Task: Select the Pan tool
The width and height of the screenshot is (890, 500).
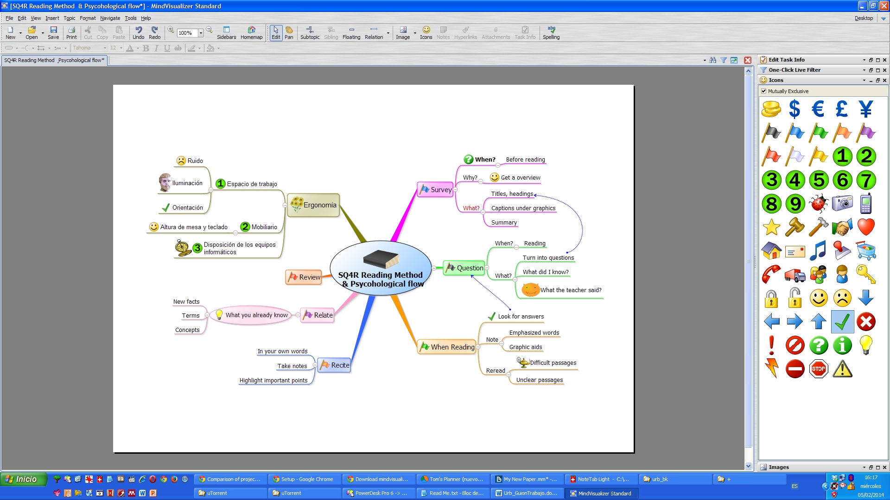Action: (x=289, y=32)
